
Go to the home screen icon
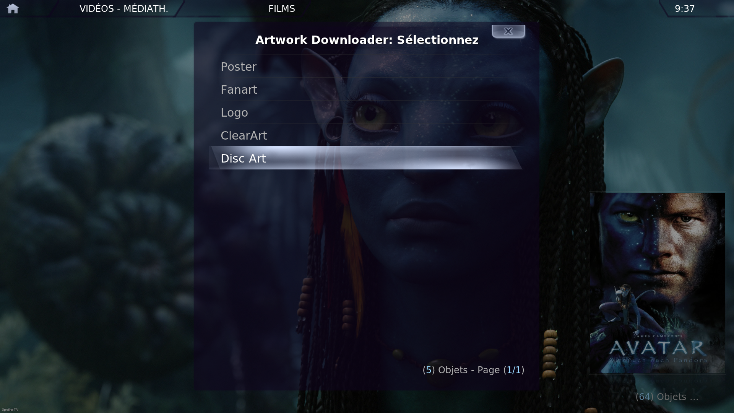13,8
